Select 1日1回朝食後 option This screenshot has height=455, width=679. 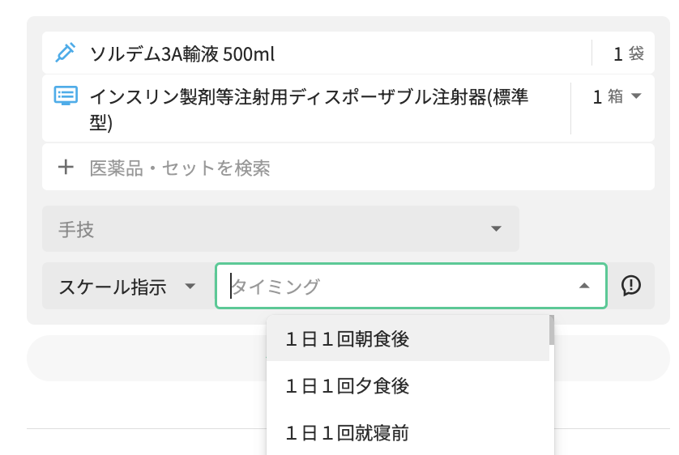(x=347, y=339)
